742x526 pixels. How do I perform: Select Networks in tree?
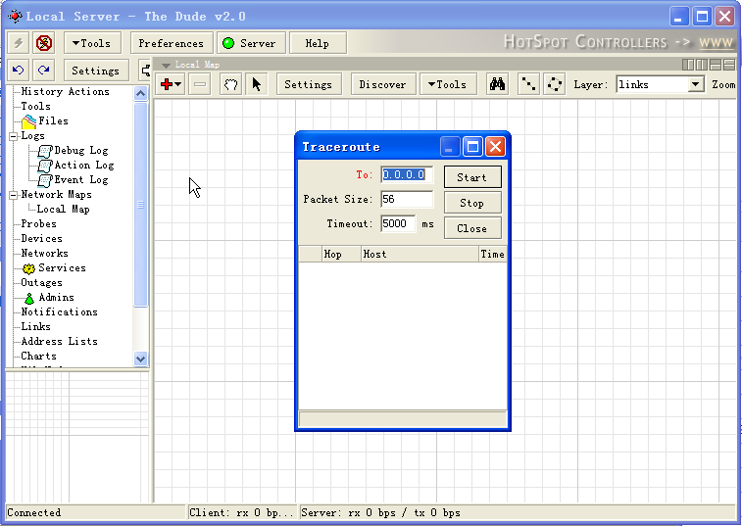[x=44, y=253]
